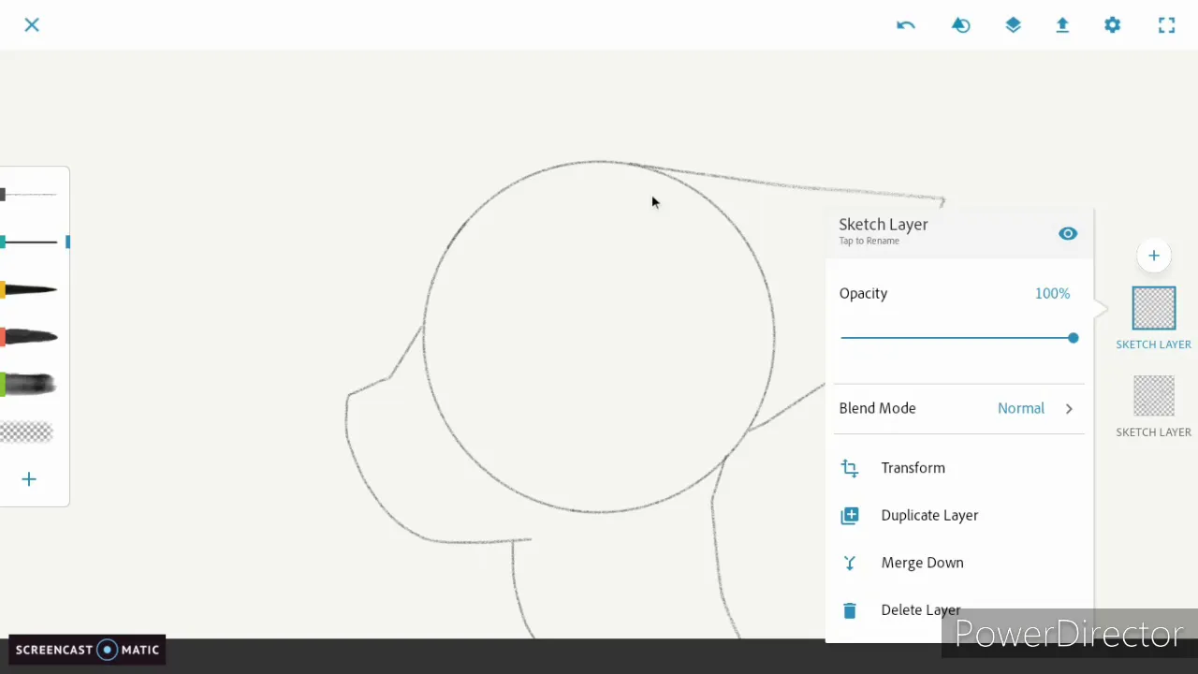Open the settings gear

coord(1112,25)
